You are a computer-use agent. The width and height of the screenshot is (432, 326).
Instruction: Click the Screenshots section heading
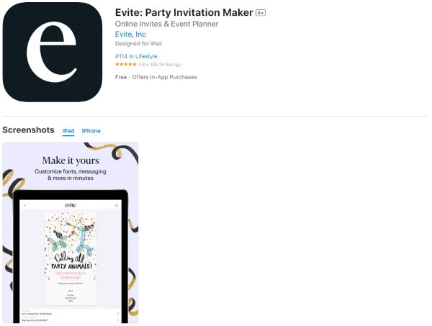(28, 130)
